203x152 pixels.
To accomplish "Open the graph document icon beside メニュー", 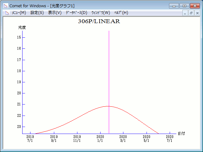I will pos(7,13).
